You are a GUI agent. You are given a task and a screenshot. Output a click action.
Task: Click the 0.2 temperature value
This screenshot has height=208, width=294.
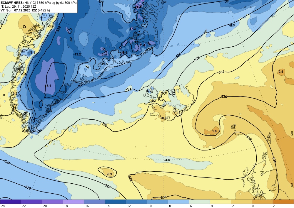click(x=15, y=94)
